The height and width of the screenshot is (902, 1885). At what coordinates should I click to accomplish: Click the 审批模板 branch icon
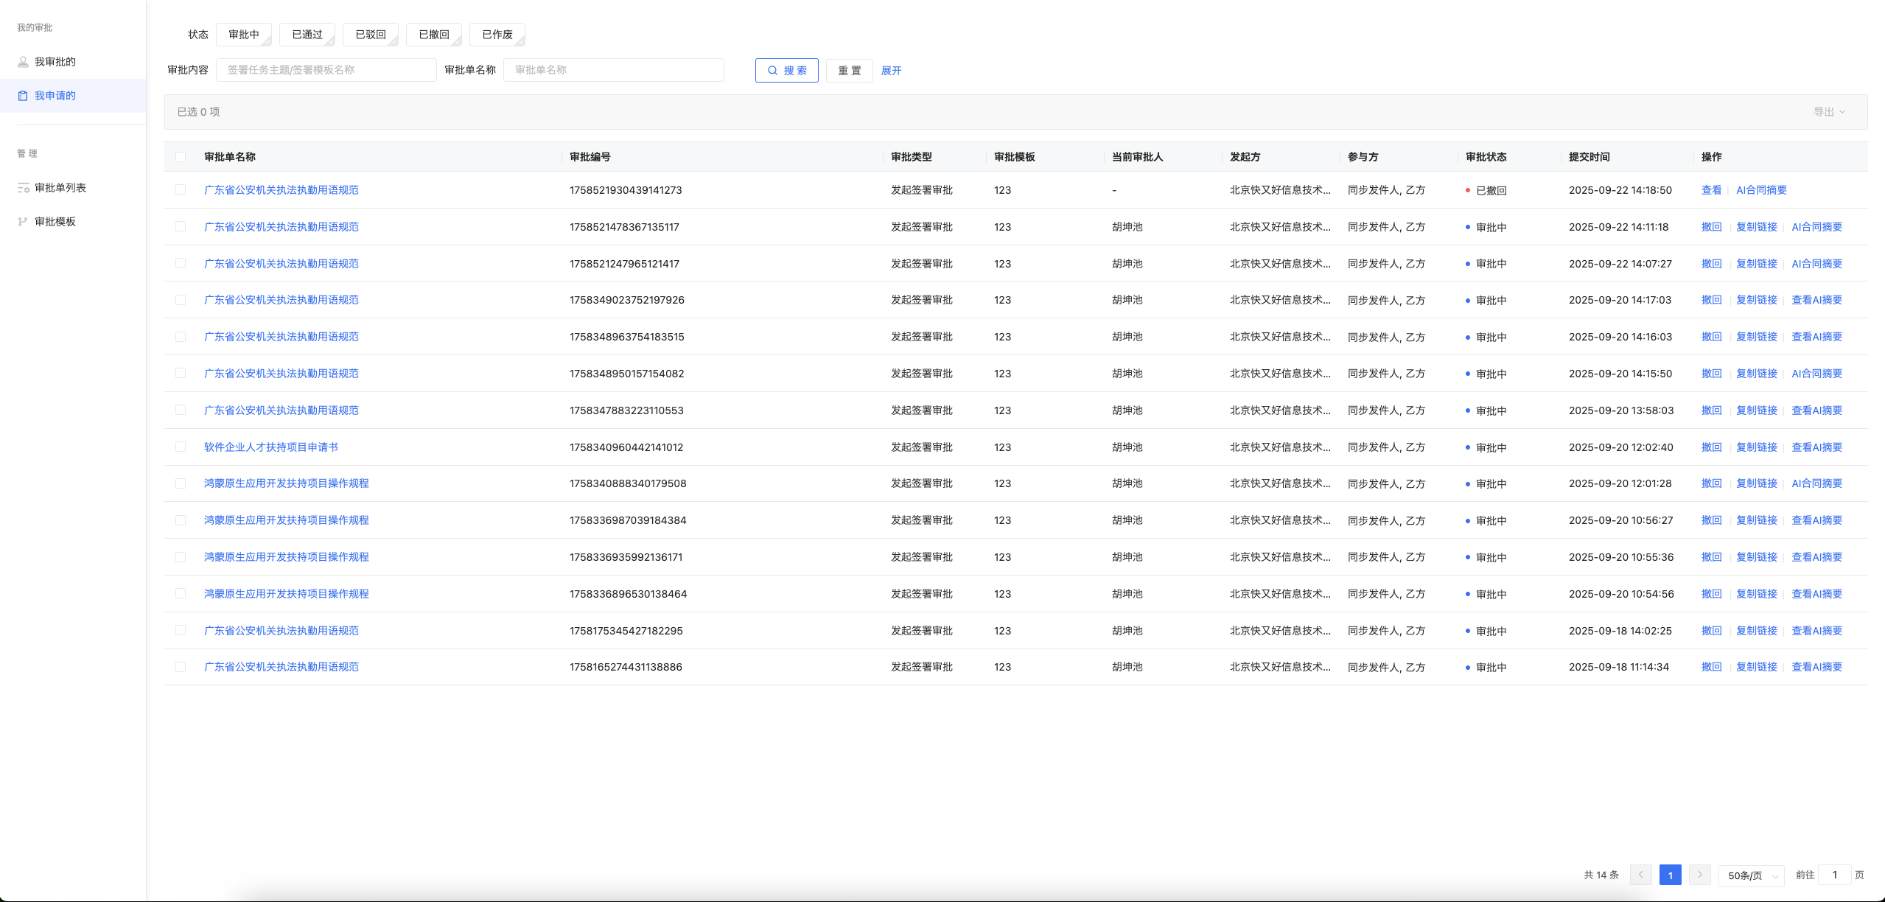pos(23,222)
